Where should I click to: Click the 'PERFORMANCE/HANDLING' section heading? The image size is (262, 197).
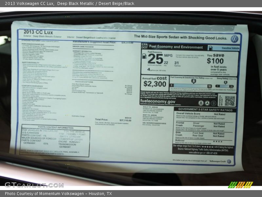point(33,44)
